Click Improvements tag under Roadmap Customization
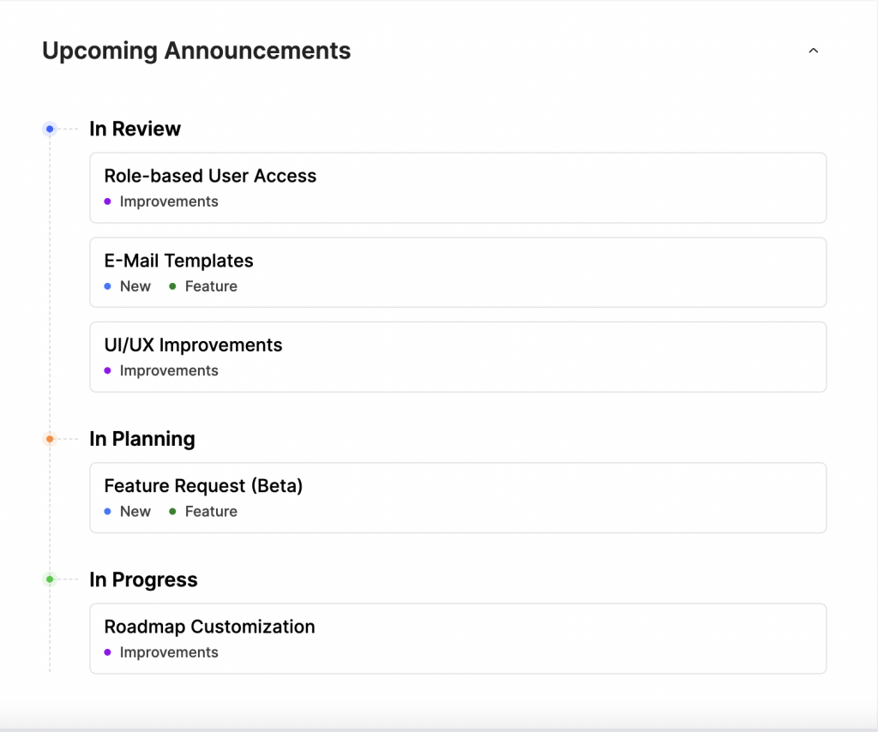 (161, 652)
